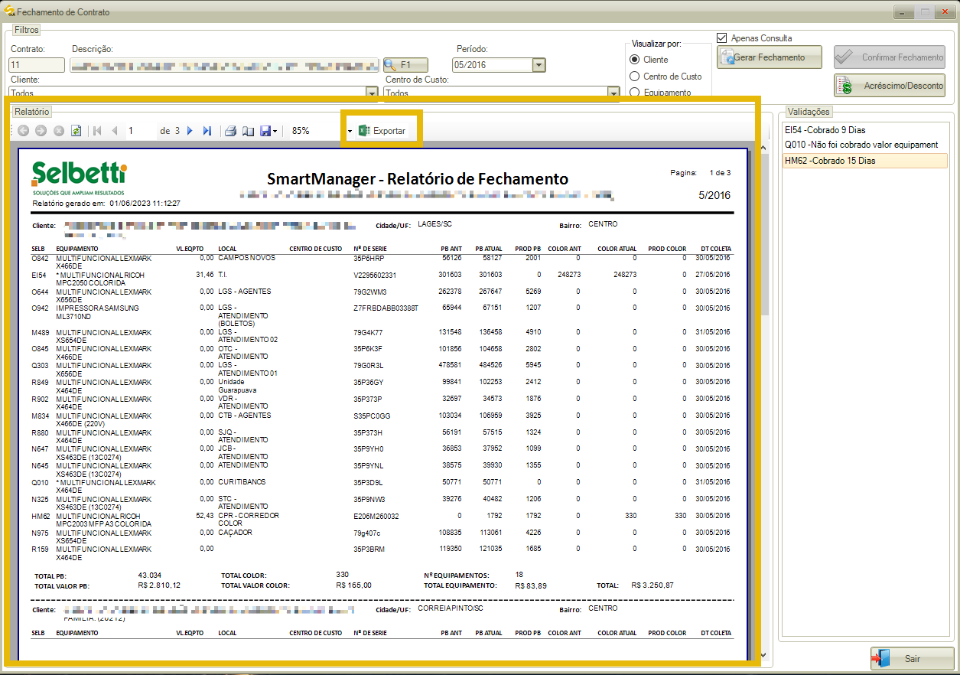Toggle print layout view icon
Viewport: 960px width, 675px height.
point(248,131)
